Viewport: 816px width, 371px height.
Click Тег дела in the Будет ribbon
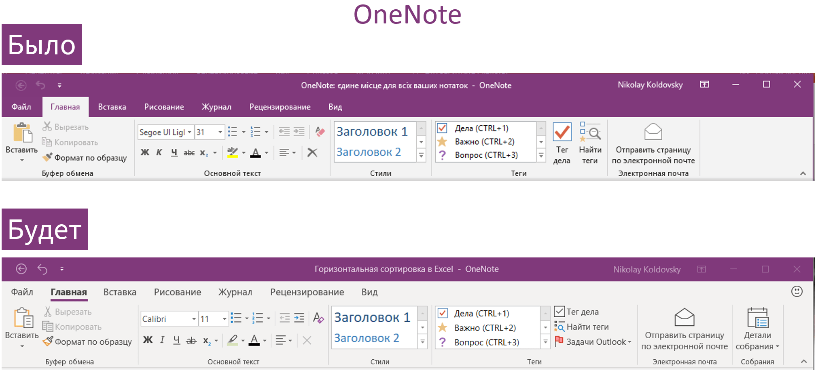point(576,312)
